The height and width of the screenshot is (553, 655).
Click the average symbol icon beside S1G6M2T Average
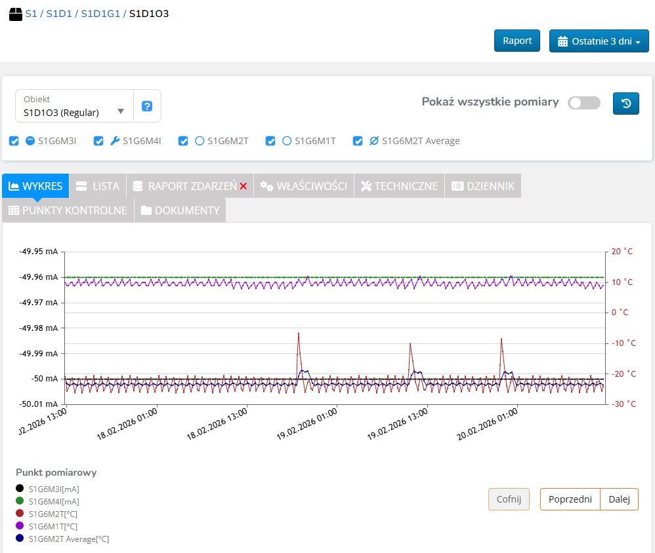click(374, 141)
